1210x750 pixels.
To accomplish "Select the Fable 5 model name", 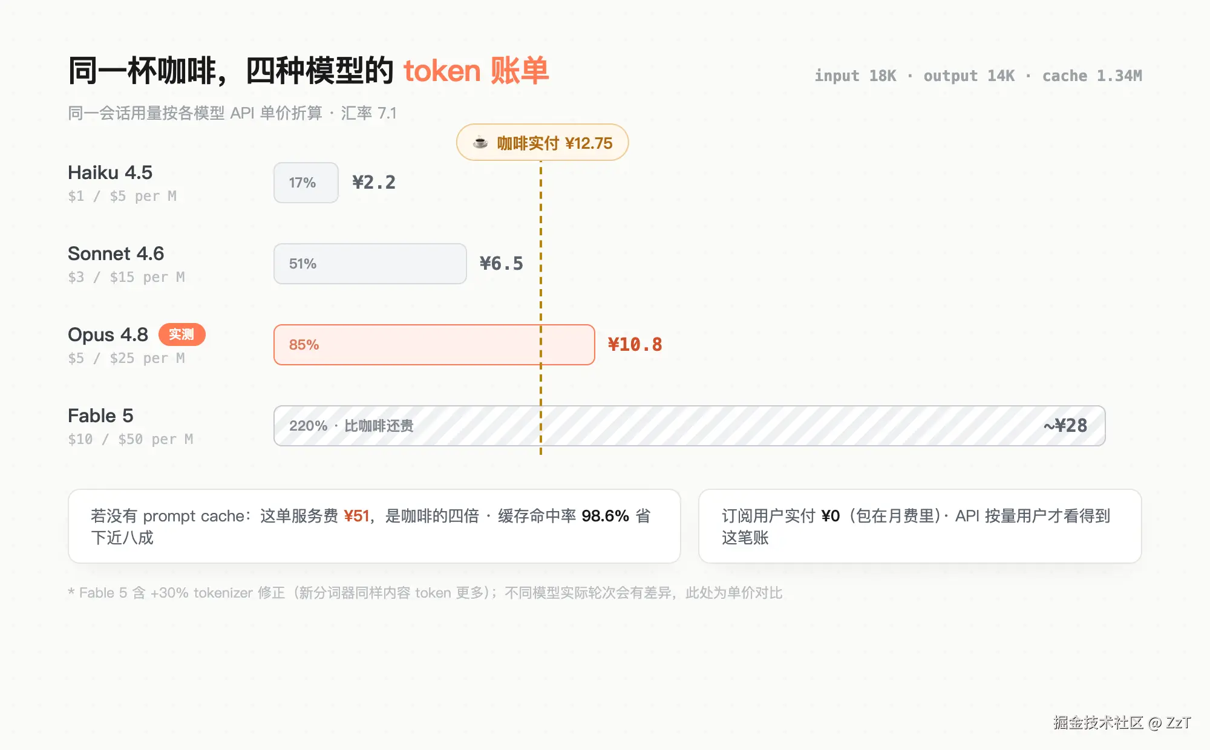I will click(100, 416).
